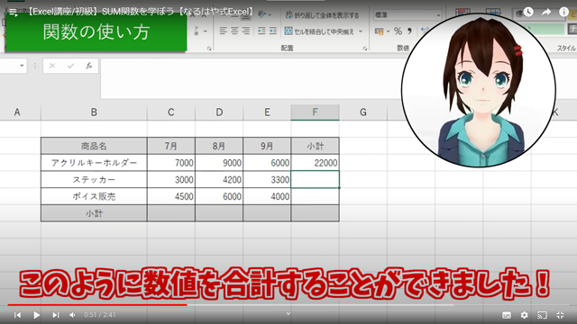Expand the Name Box dropdown arrow
Viewport: 577px width, 324px height.
point(22,66)
